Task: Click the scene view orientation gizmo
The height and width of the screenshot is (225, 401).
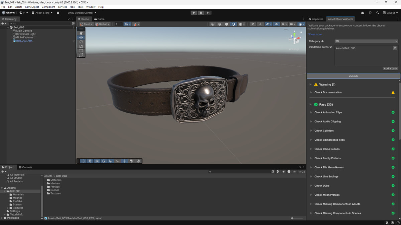Action: [295, 38]
